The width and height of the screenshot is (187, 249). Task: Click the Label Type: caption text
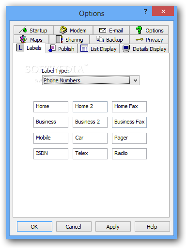click(x=55, y=71)
